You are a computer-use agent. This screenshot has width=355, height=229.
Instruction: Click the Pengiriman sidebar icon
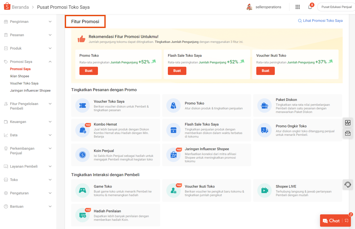[6, 22]
